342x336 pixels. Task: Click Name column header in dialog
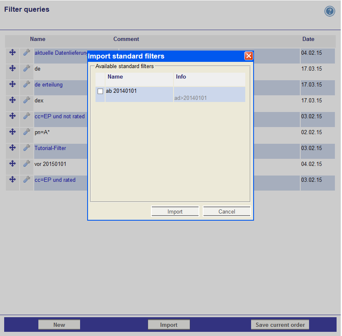pos(115,77)
